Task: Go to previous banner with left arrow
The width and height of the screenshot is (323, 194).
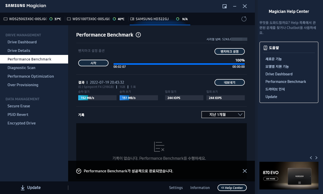Action: point(311,158)
